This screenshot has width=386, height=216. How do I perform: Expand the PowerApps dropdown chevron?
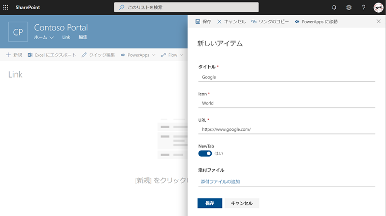[153, 55]
